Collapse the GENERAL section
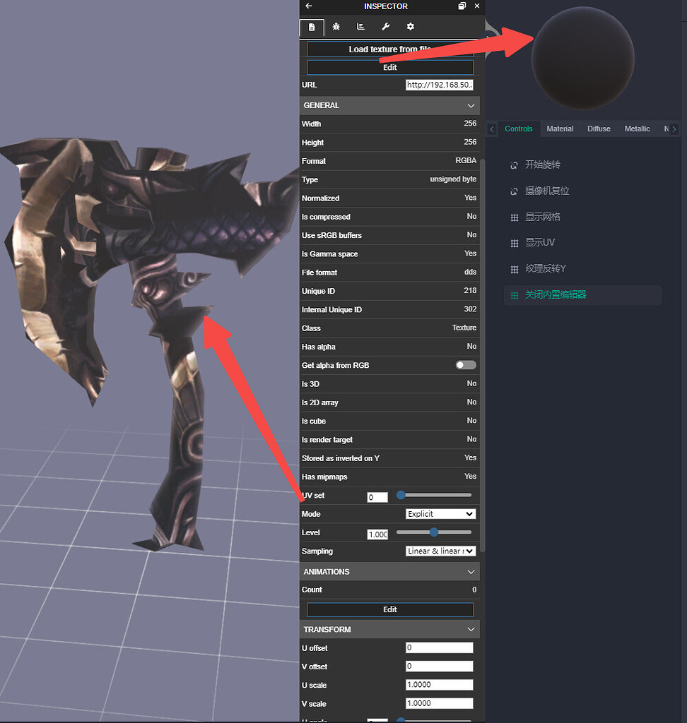Viewport: 687px width, 723px height. point(470,105)
